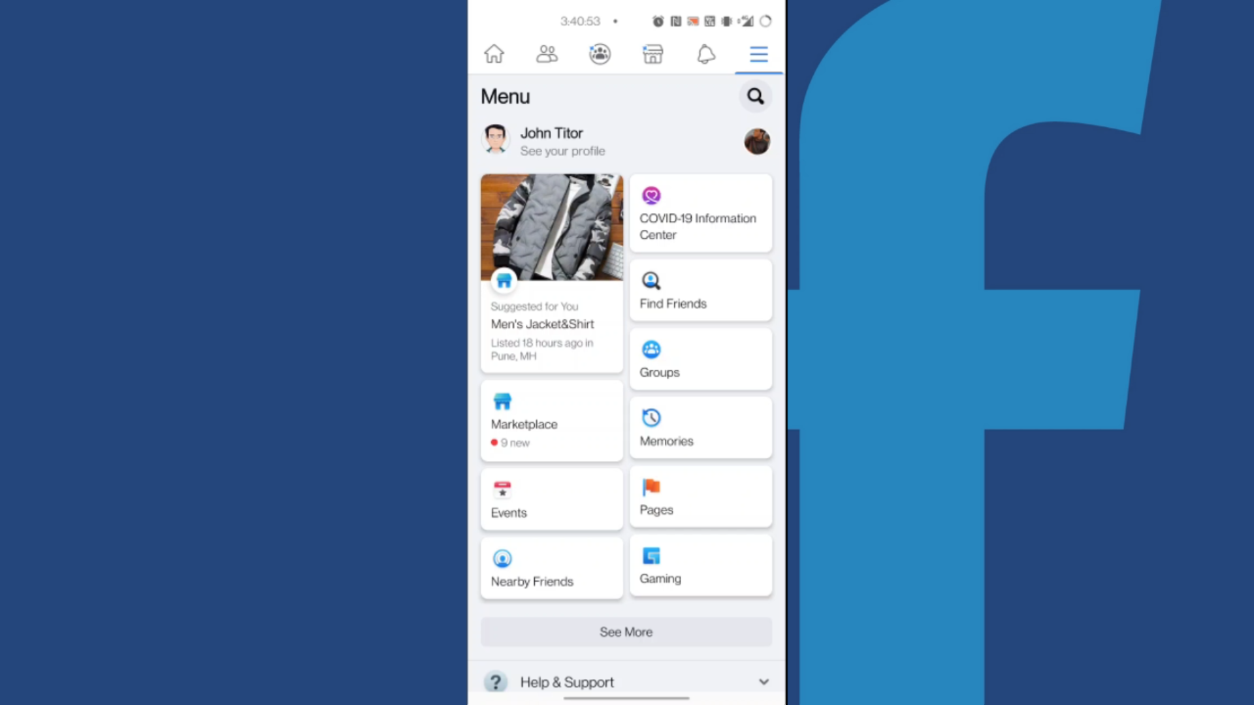Screen dimensions: 1254x705
Task: Open the Gaming icon panel
Action: (x=700, y=567)
